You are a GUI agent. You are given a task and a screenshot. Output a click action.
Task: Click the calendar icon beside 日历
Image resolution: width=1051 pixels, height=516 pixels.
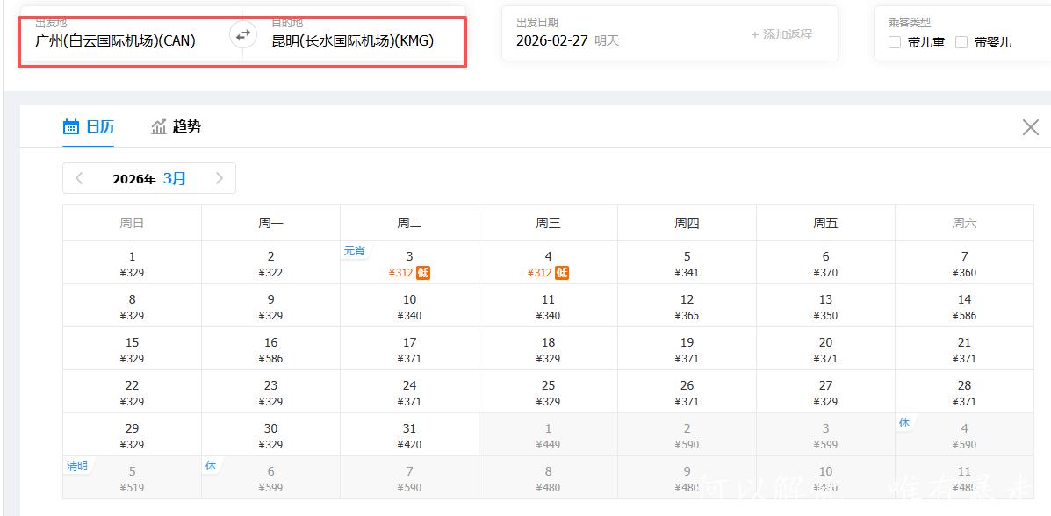71,127
